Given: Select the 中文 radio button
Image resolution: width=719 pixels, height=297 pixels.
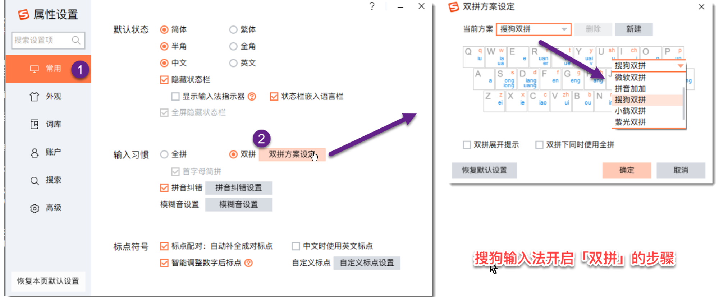Looking at the screenshot, I should coord(164,63).
